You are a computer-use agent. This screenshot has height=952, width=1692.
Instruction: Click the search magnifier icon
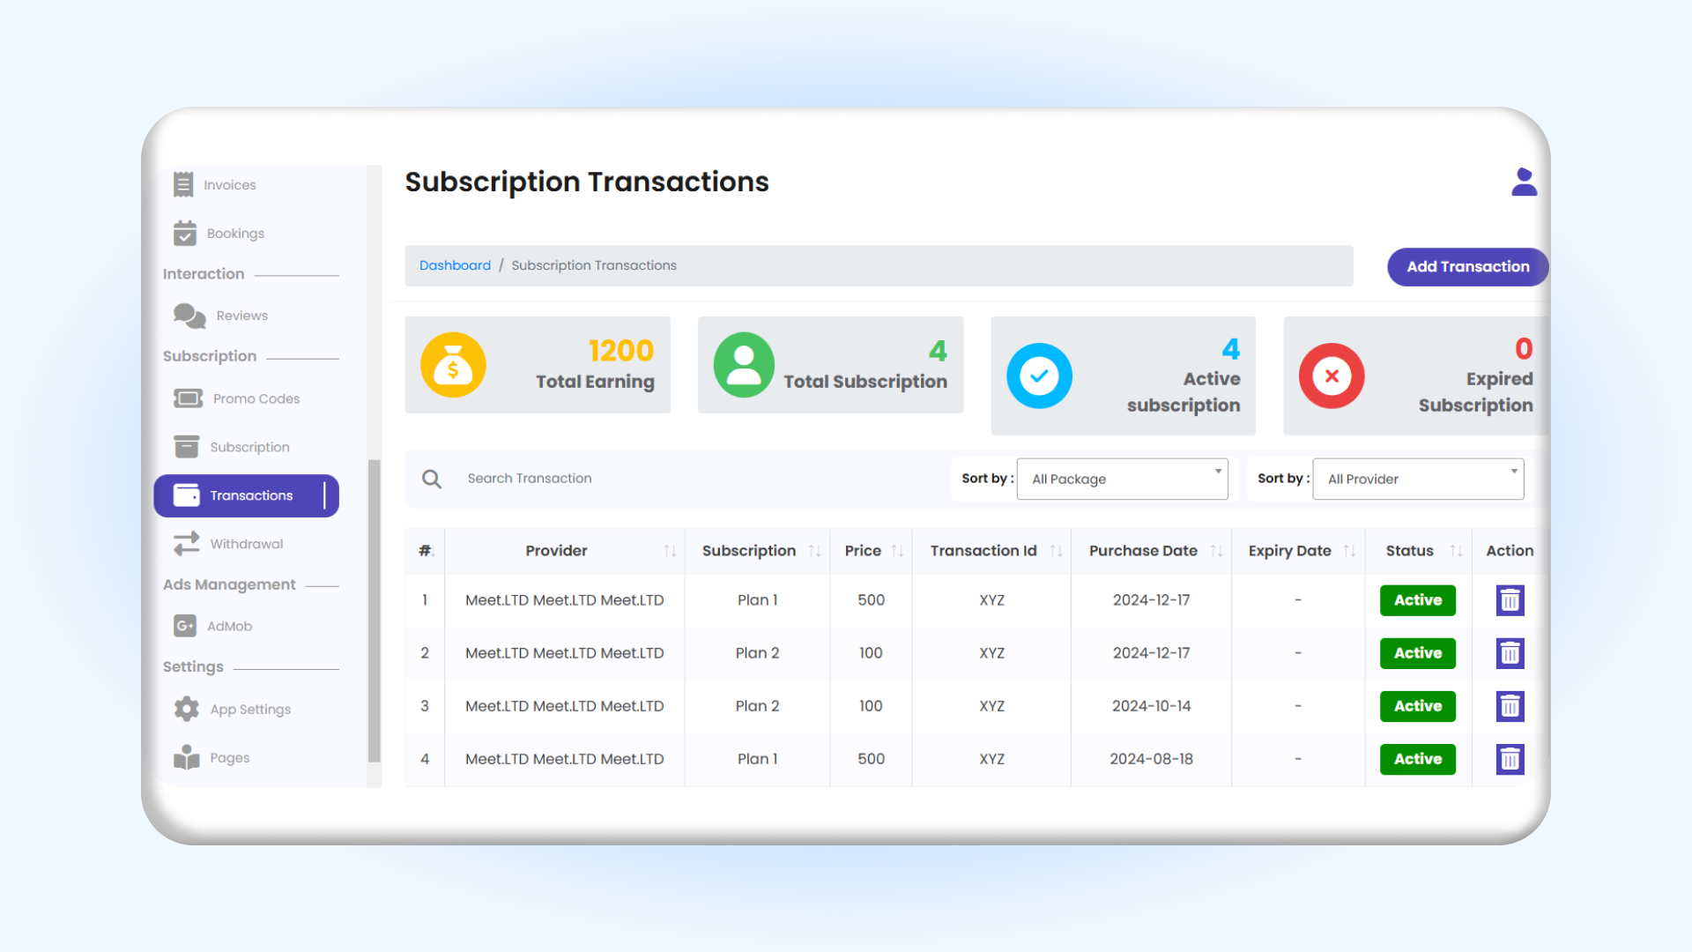coord(432,479)
